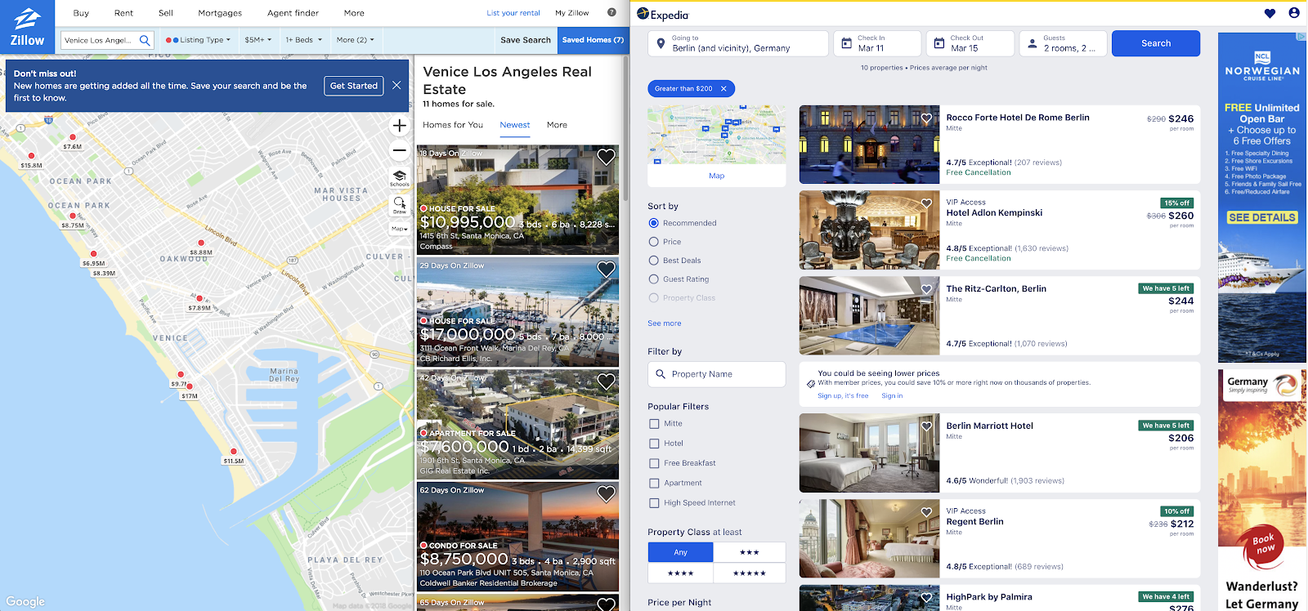
Task: Check the Apartment filter
Action: tap(654, 484)
